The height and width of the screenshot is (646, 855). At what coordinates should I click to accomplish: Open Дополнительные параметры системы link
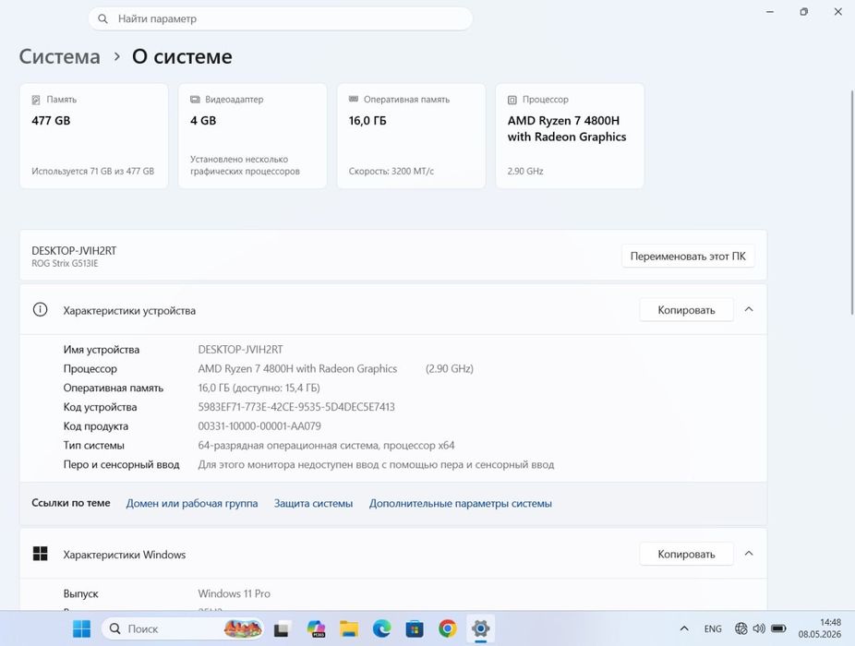pos(461,503)
